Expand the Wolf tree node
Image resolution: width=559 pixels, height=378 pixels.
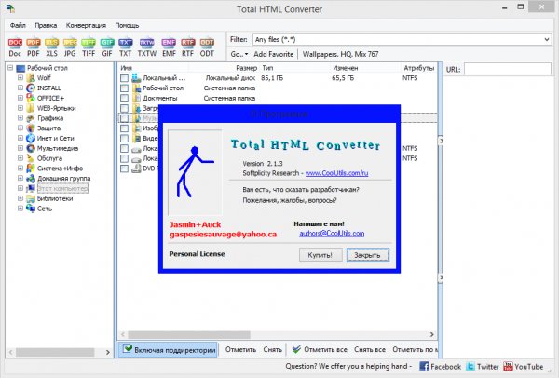coord(20,77)
